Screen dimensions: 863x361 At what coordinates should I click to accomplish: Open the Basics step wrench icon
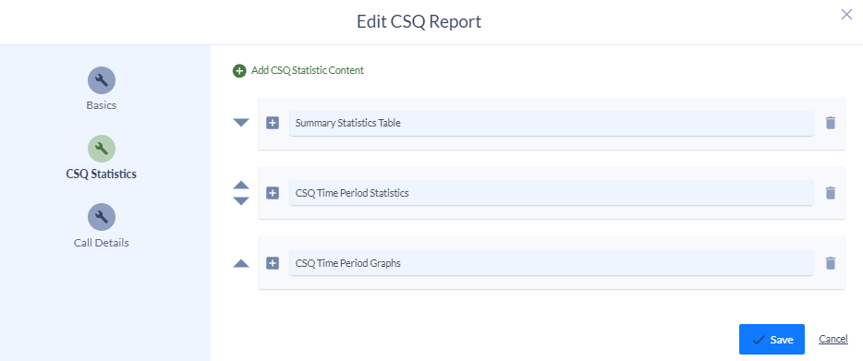coord(102,80)
